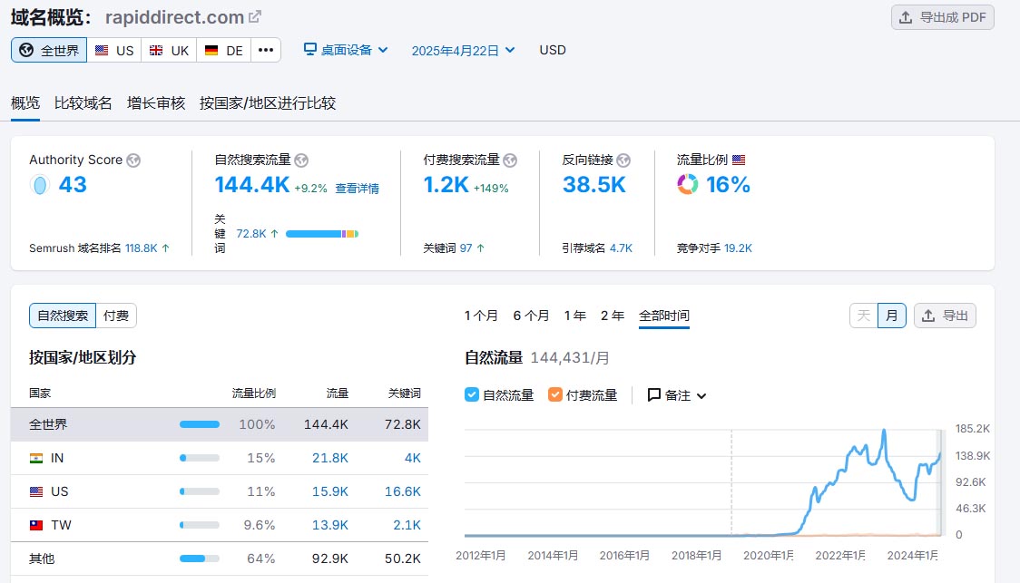Click the 导出成 PDF button
The height and width of the screenshot is (583, 1020).
click(x=943, y=17)
